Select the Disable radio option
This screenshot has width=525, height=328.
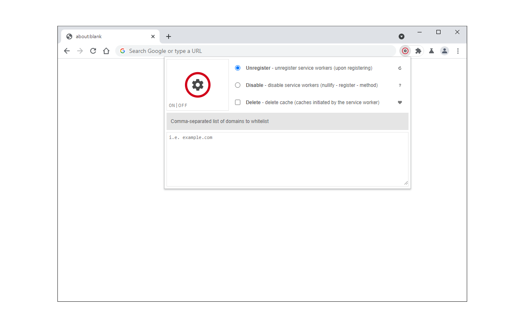[237, 85]
